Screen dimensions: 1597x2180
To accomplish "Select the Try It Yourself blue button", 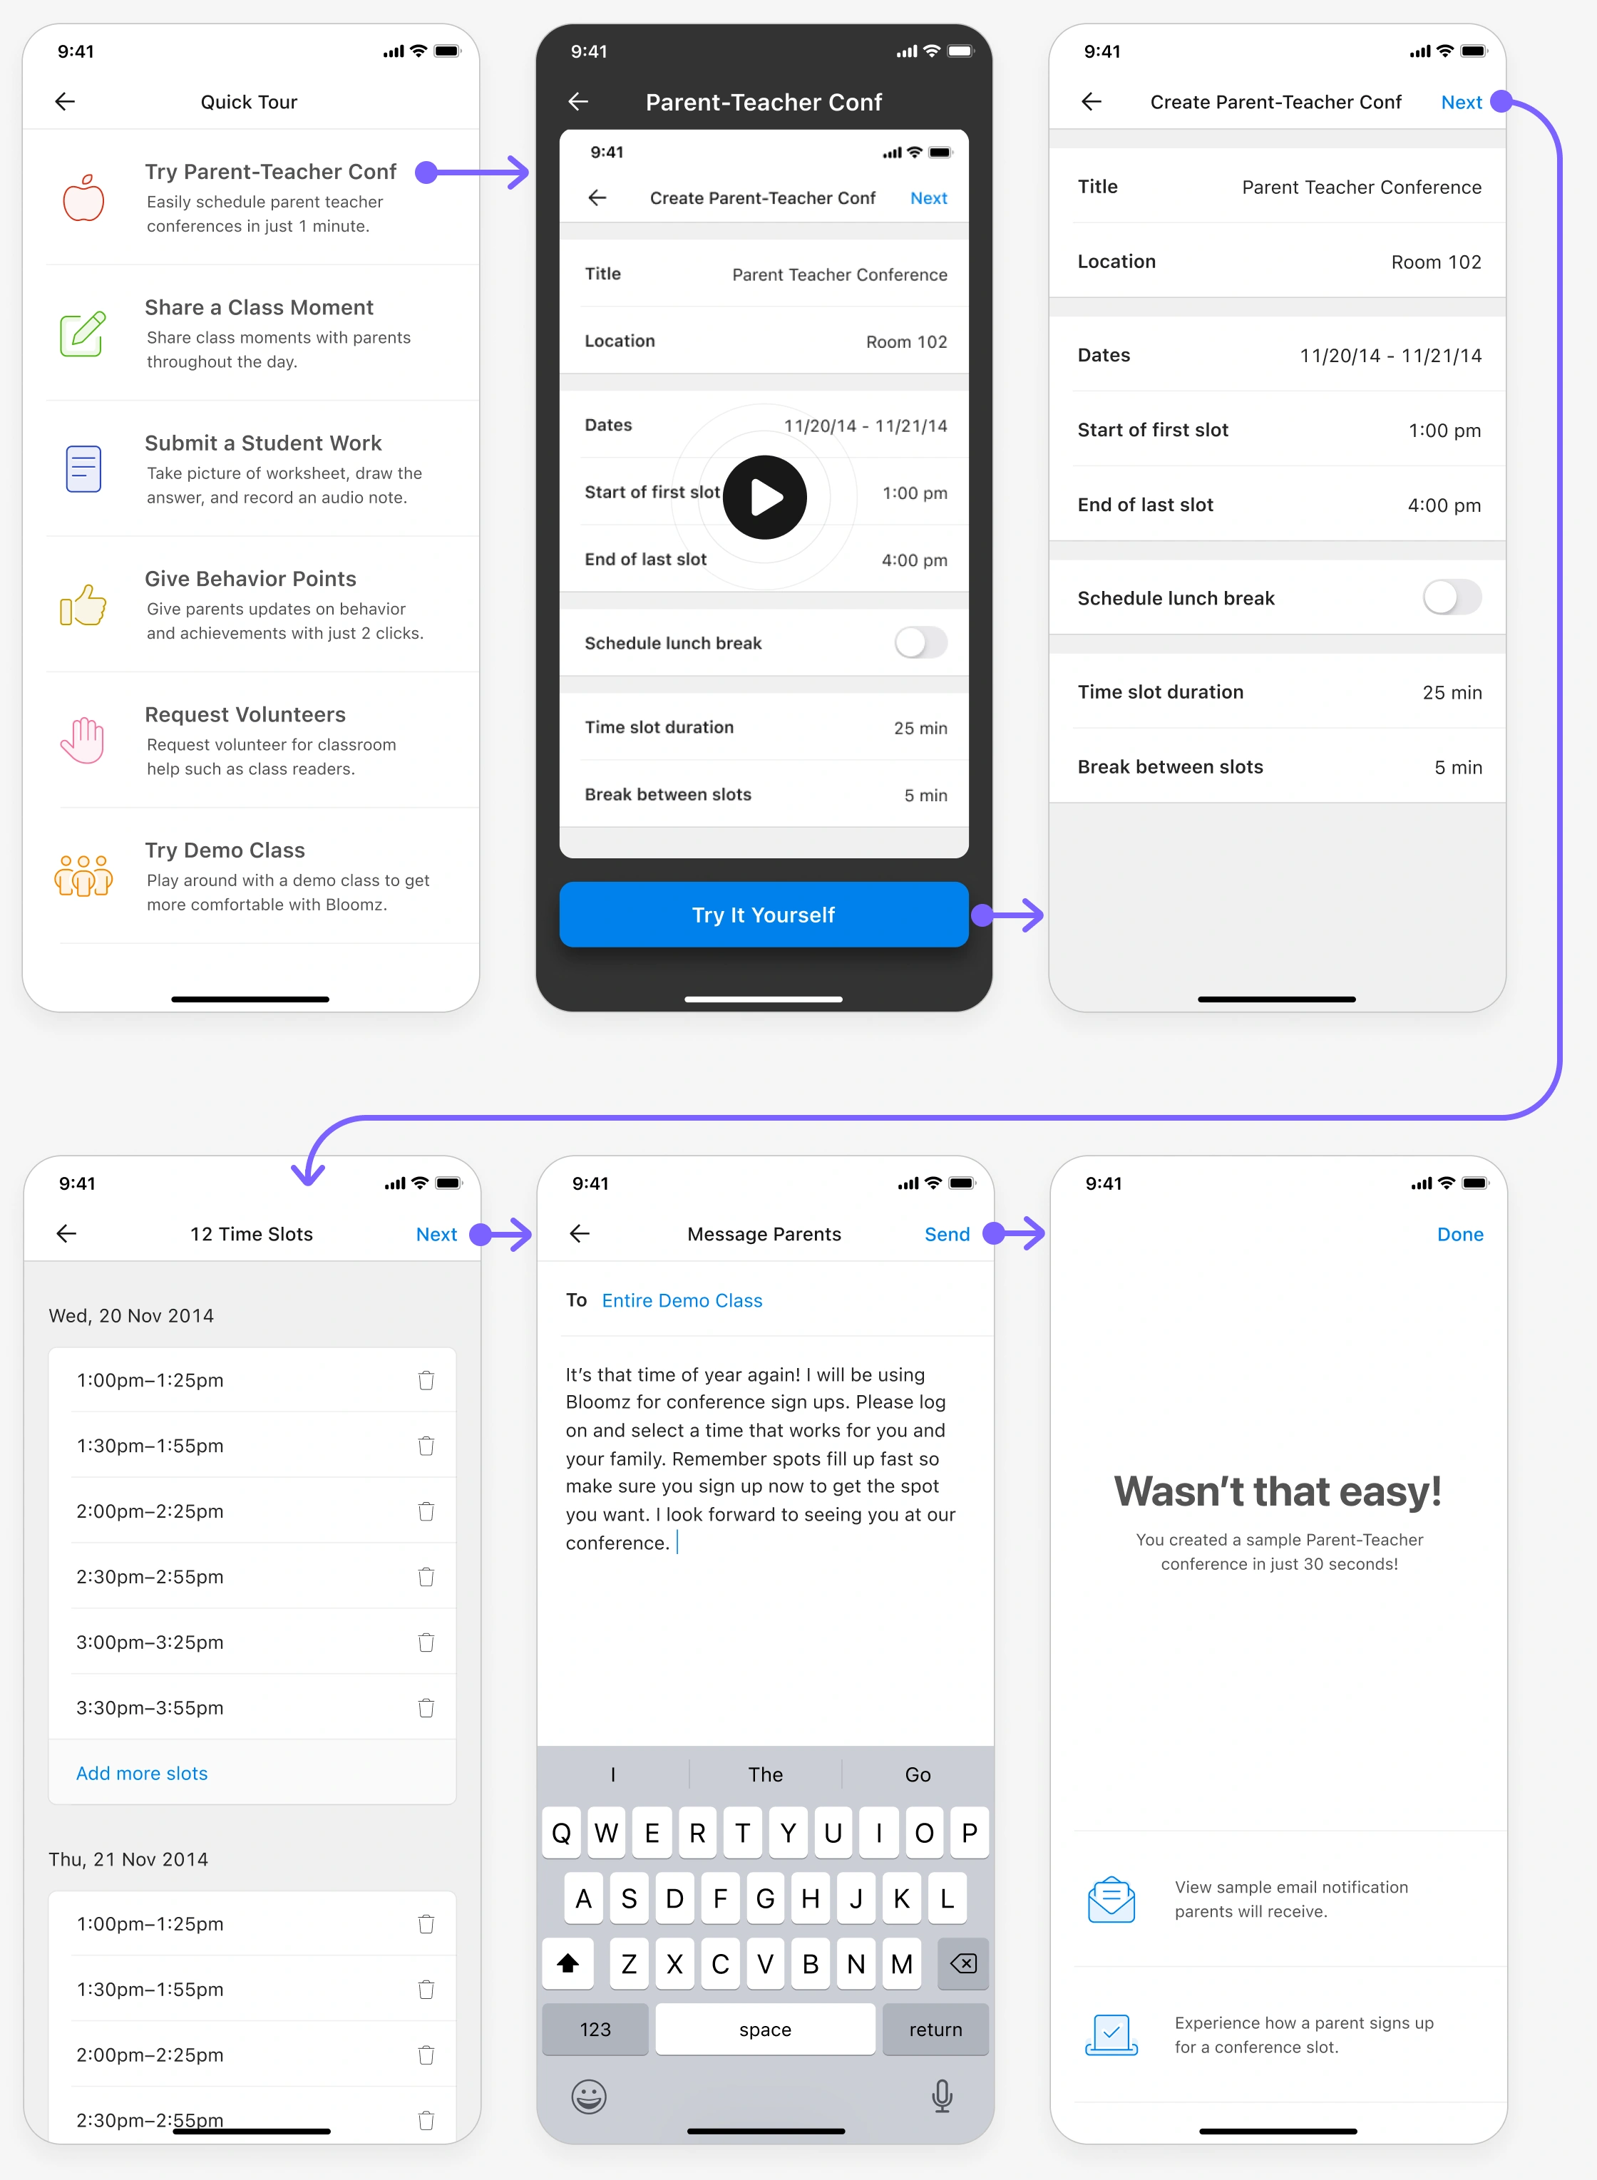I will coord(767,915).
